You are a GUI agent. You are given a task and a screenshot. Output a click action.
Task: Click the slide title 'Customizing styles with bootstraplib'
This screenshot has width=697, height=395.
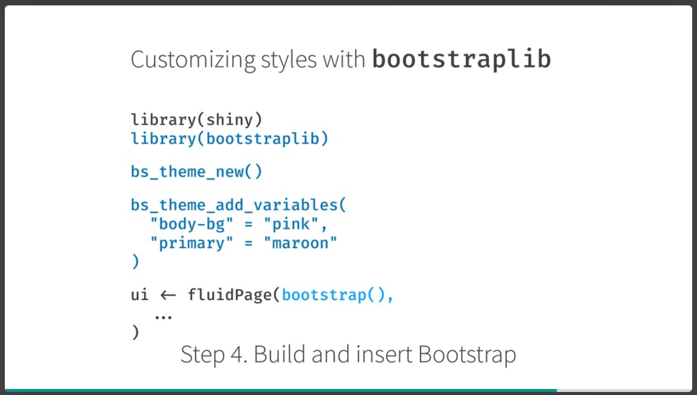pos(340,59)
